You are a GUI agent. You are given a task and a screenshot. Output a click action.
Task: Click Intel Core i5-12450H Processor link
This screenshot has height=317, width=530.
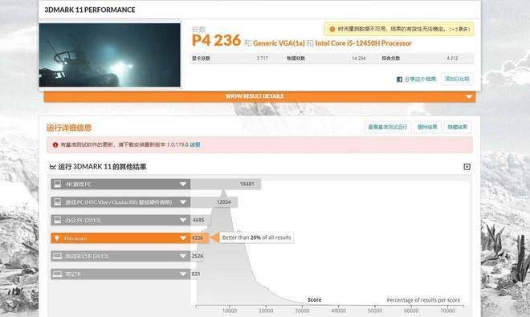point(363,43)
